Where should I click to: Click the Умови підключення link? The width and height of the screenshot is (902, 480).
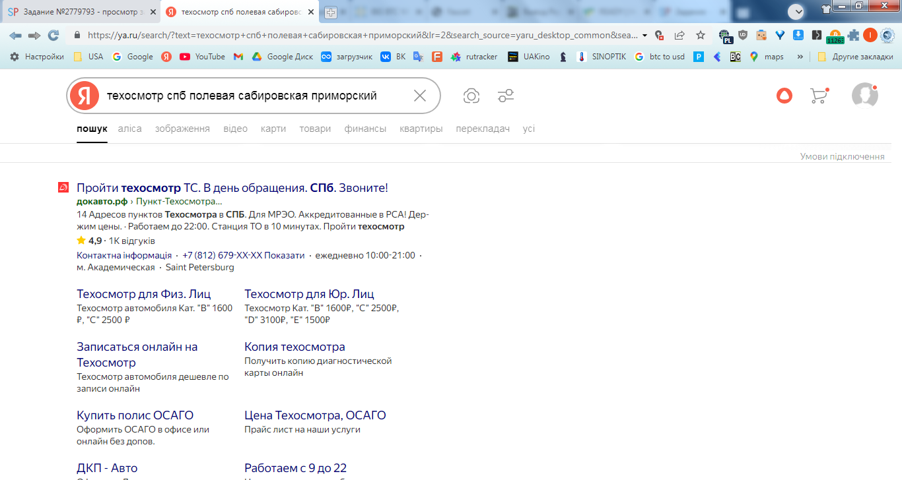pos(842,156)
